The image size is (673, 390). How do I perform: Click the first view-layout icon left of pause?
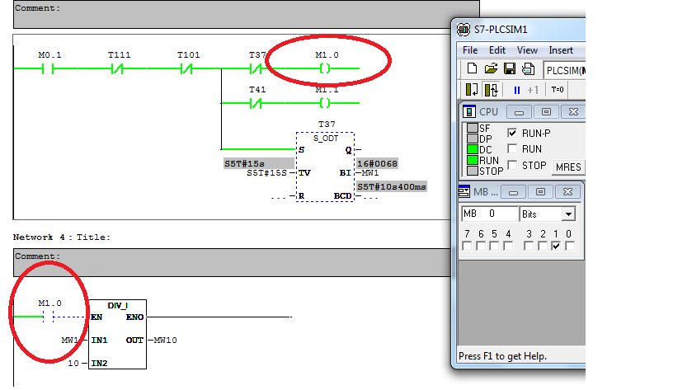tap(472, 90)
